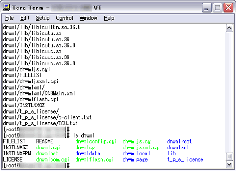Click the line dnwml/lib/libicutu.so
Screen dimensions: 236x171
[32, 33]
